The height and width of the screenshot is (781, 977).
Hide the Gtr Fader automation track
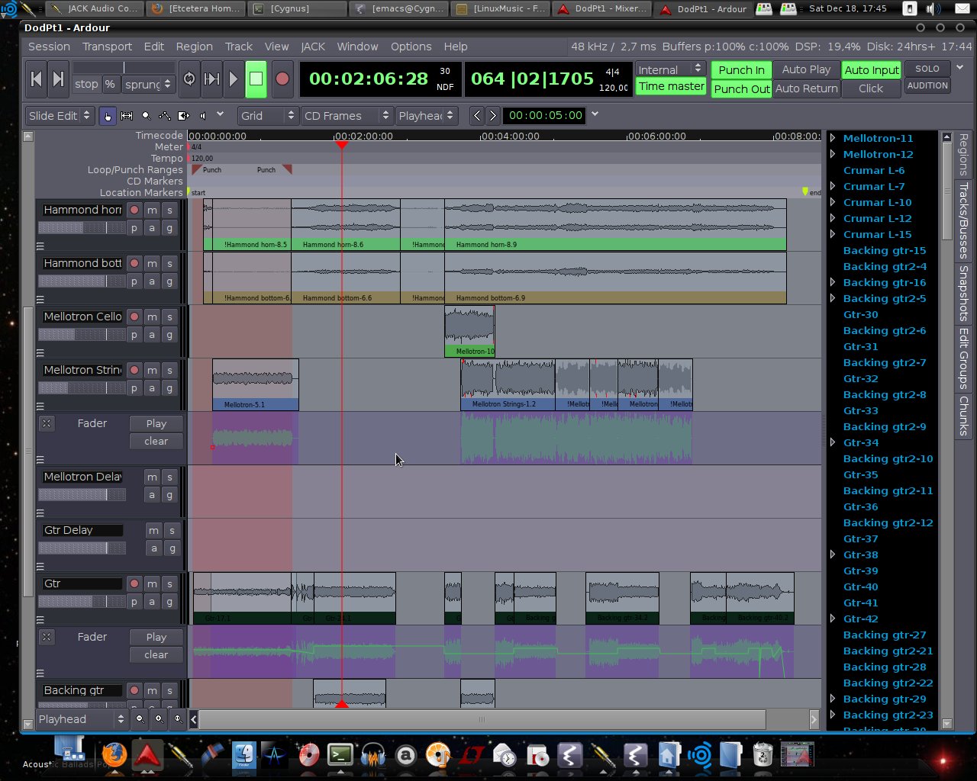[x=47, y=637]
